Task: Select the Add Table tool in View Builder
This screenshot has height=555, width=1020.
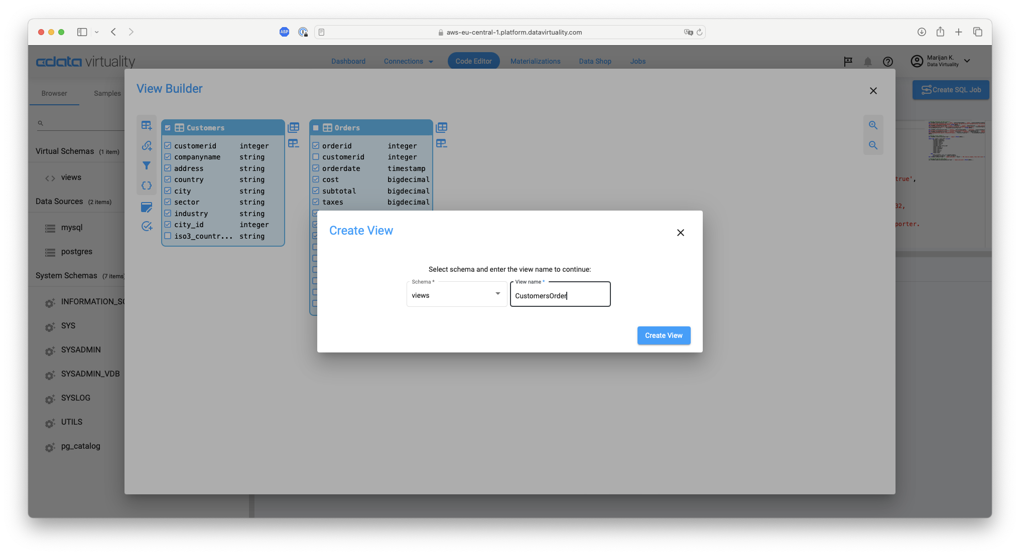Action: point(147,125)
